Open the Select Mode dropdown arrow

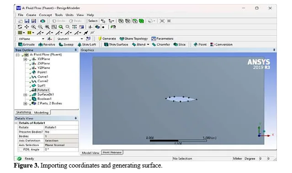click(113, 21)
